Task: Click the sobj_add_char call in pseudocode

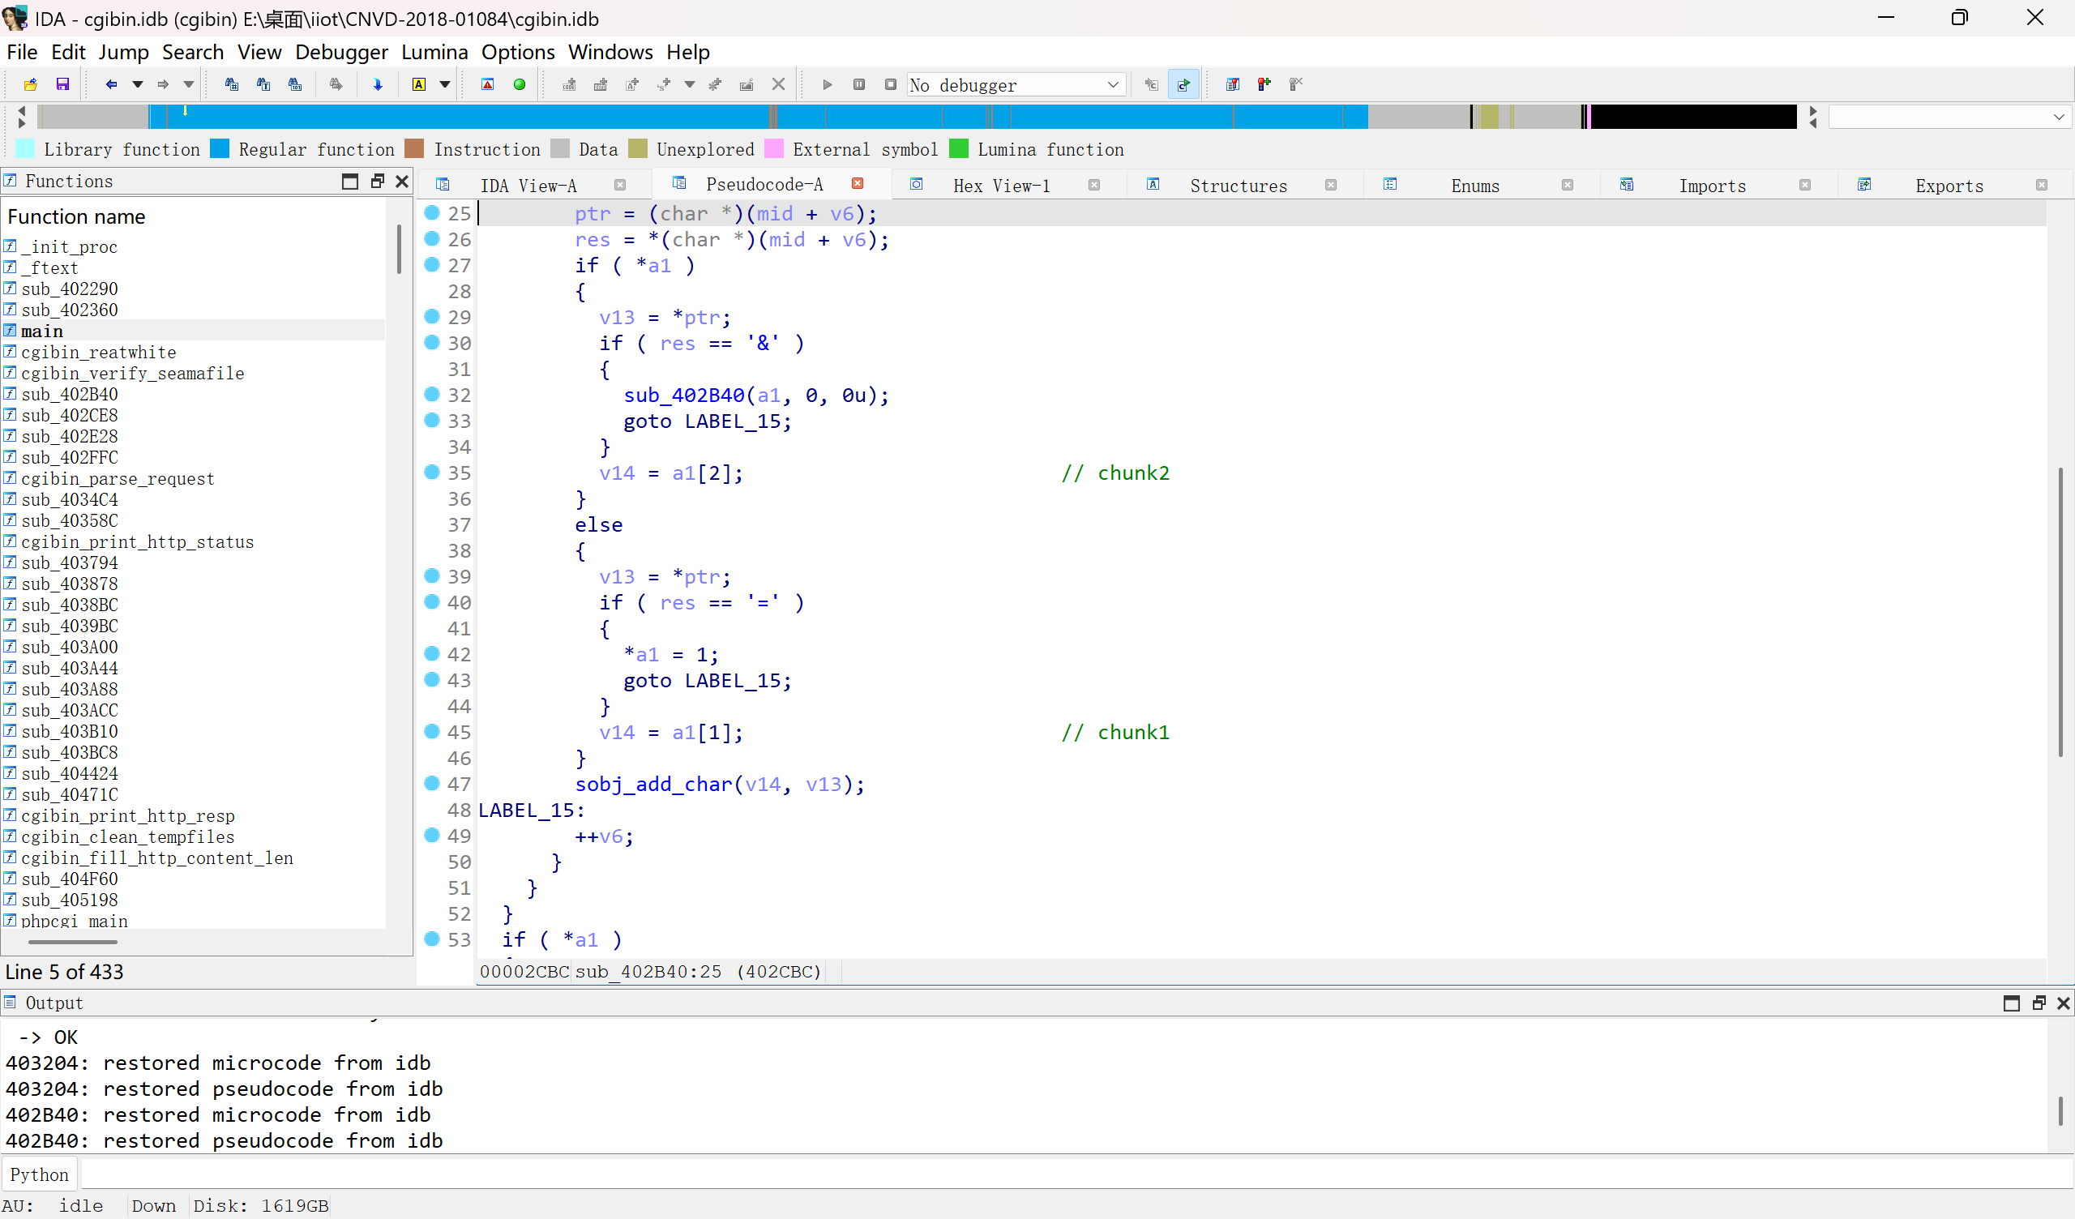Action: click(x=653, y=784)
